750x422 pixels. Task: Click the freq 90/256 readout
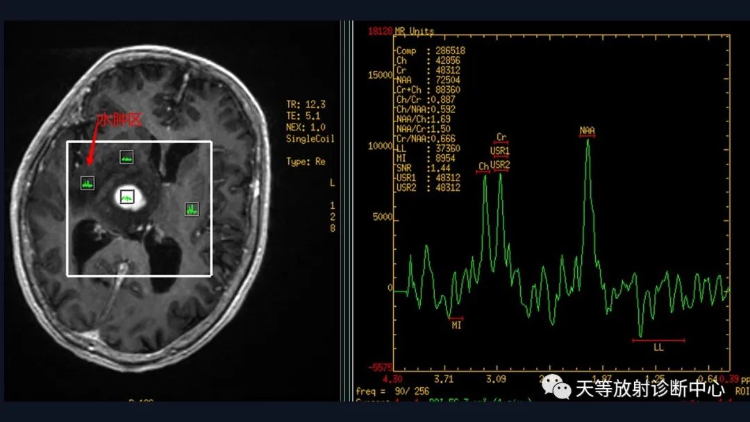385,391
